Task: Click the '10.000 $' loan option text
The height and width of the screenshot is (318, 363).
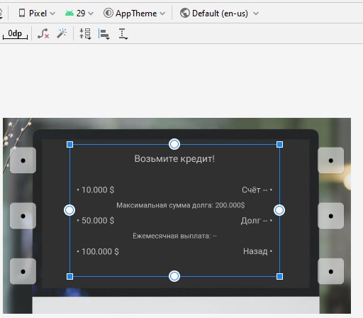Action: [98, 190]
